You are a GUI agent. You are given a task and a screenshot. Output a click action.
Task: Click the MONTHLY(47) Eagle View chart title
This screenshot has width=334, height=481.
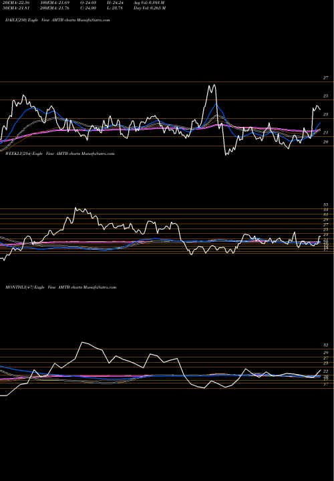tap(61, 287)
